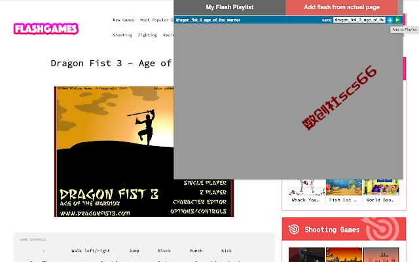Open Most Popular games menu item
The width and height of the screenshot is (419, 262).
tap(157, 20)
